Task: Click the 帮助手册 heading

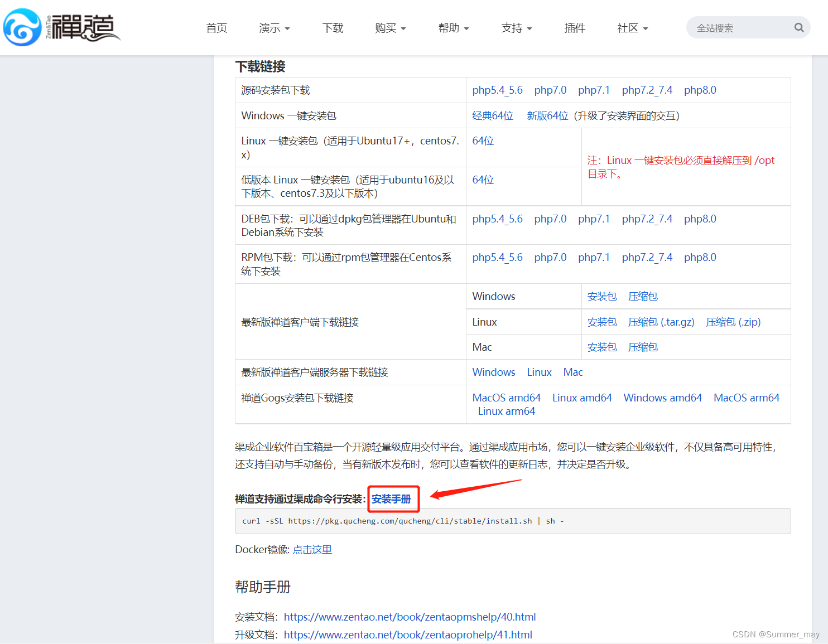Action: [263, 587]
